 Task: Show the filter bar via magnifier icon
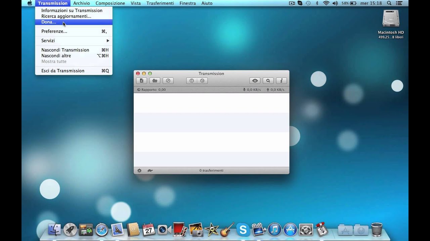coord(268,81)
